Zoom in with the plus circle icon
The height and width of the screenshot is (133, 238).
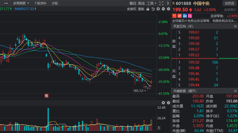click(158, 9)
